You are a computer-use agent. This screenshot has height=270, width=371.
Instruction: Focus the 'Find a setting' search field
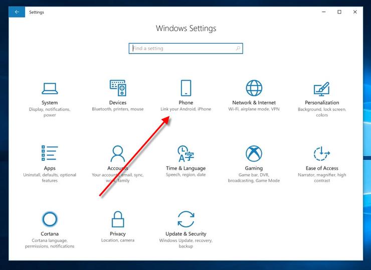tap(180, 49)
